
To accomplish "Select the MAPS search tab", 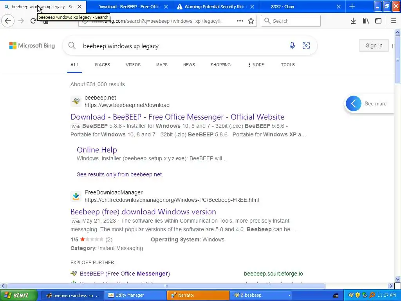I will pos(162,65).
